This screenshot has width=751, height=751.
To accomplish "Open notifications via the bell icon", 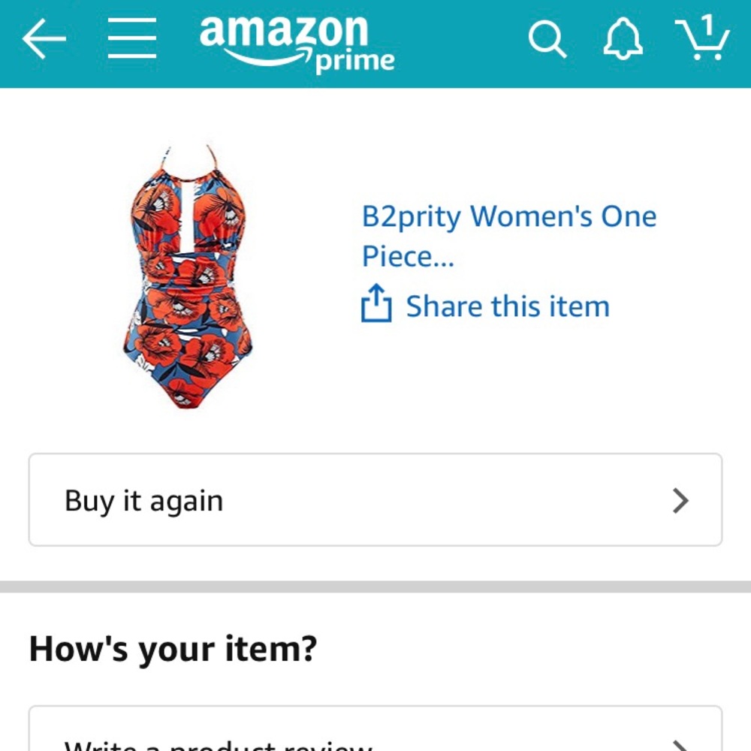I will [x=623, y=38].
